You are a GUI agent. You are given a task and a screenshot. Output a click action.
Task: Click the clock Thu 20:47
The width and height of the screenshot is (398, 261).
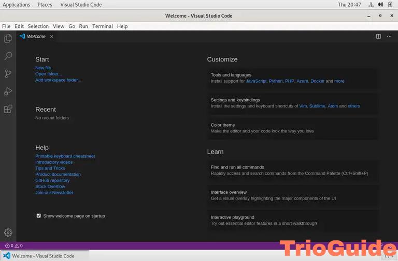349,5
